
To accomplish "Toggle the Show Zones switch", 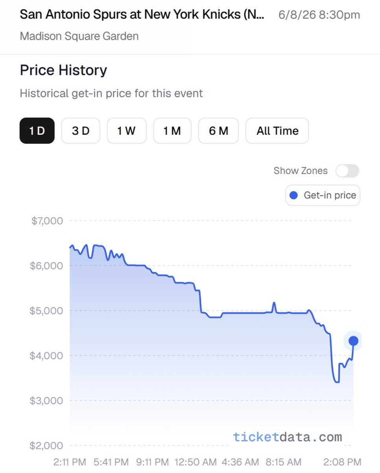I will click(x=347, y=171).
